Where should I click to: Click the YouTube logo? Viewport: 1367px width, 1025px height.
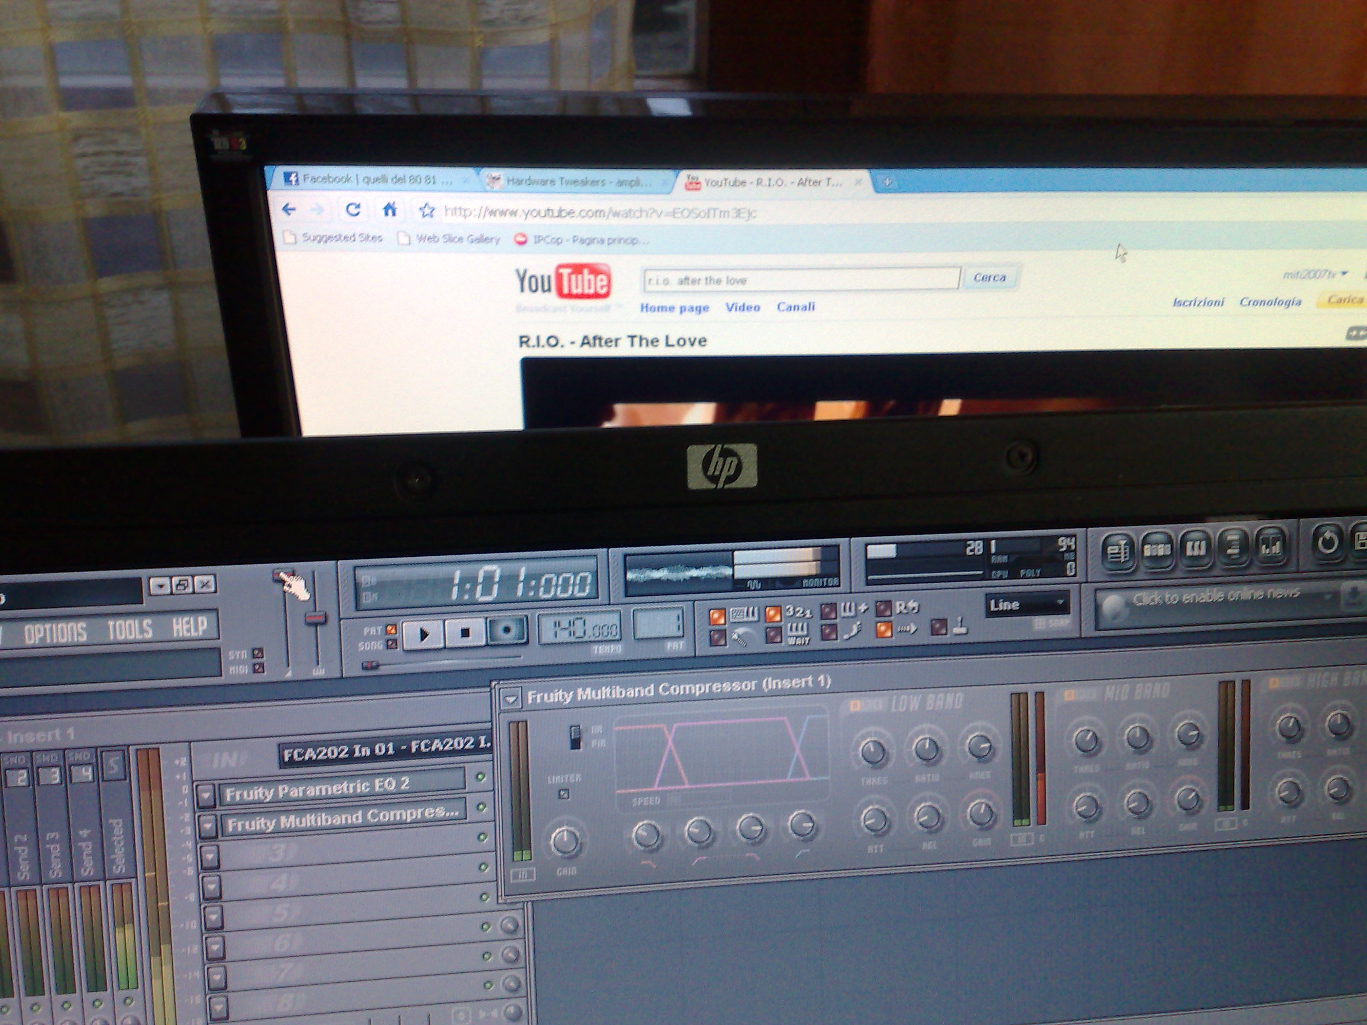coord(563,282)
